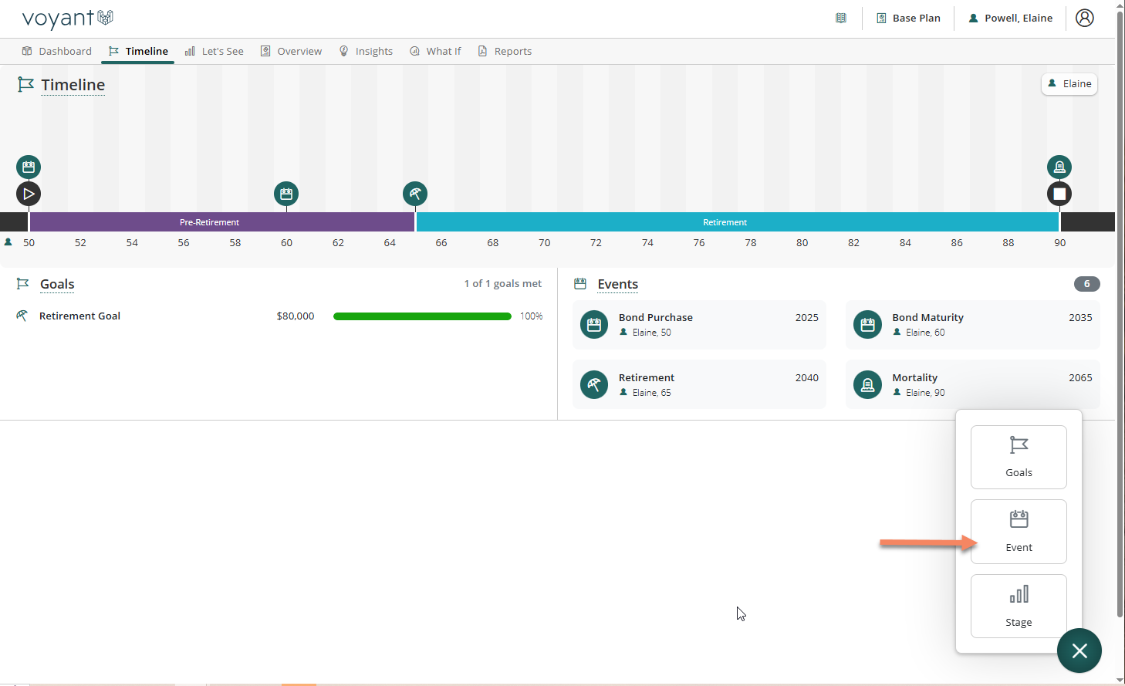This screenshot has height=686, width=1125.
Task: Open the notes icon beside Base Plan
Action: 841,18
